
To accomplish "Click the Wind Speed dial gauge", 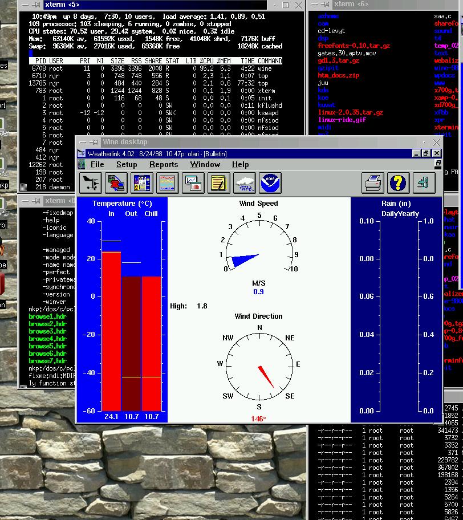I will coord(259,245).
